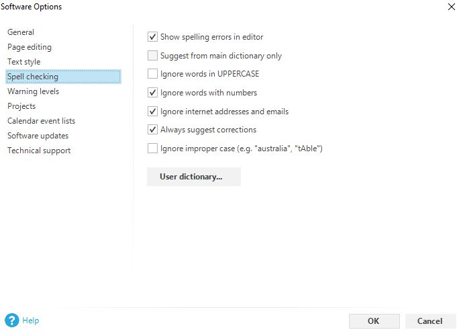The image size is (461, 334).
Task: Check Ignore words in UPPERCASE
Action: click(x=152, y=74)
